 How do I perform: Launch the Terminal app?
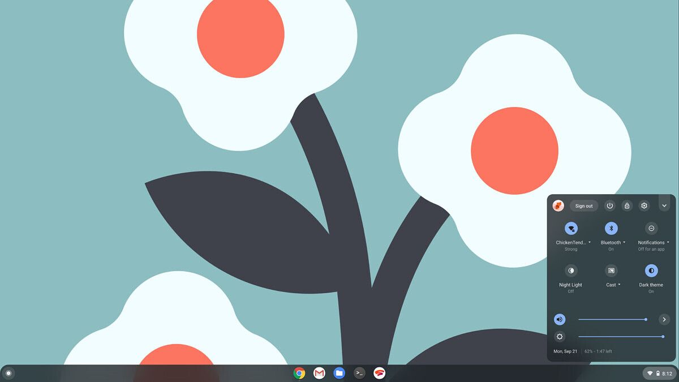[360, 374]
